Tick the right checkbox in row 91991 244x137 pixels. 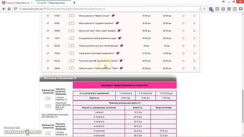tap(194, 16)
